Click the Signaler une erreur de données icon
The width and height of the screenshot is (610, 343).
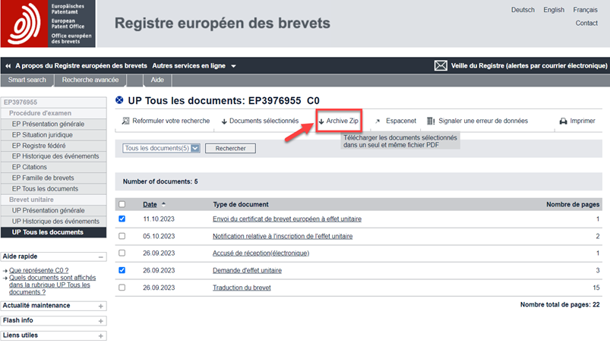point(431,121)
